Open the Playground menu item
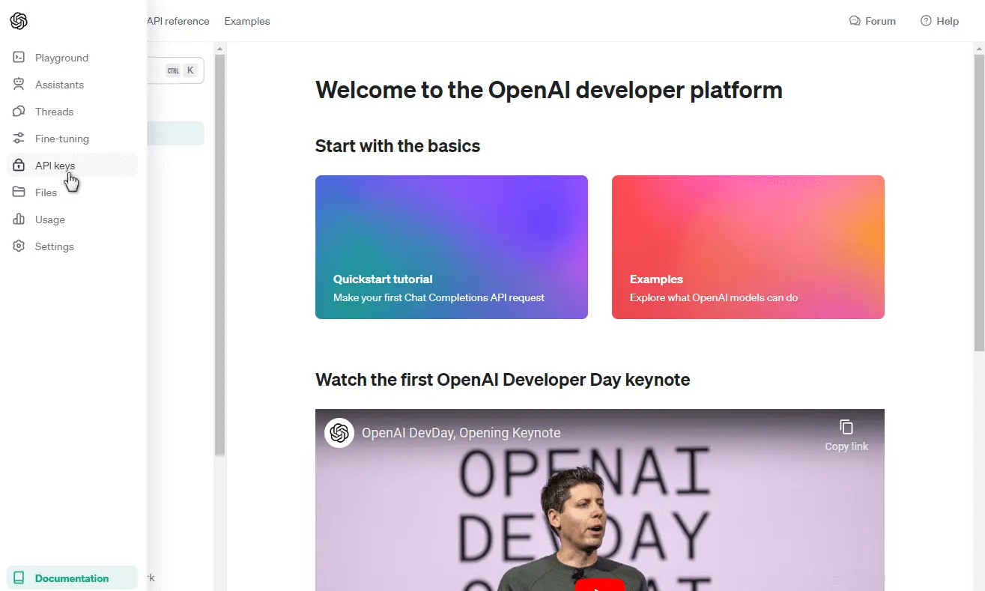The width and height of the screenshot is (985, 591). [72, 58]
